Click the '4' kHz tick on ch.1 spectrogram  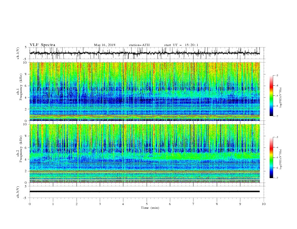26,98
